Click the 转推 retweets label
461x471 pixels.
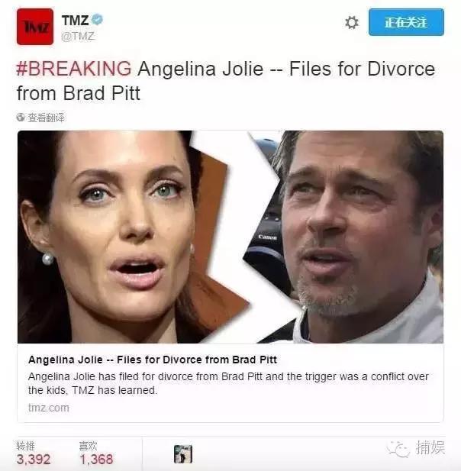click(x=25, y=446)
